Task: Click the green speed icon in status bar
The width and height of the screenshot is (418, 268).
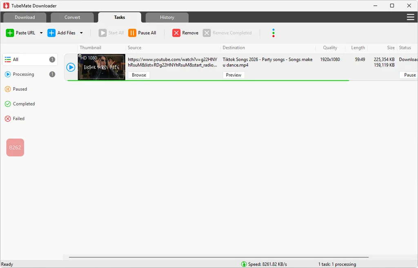Action: coord(244,264)
